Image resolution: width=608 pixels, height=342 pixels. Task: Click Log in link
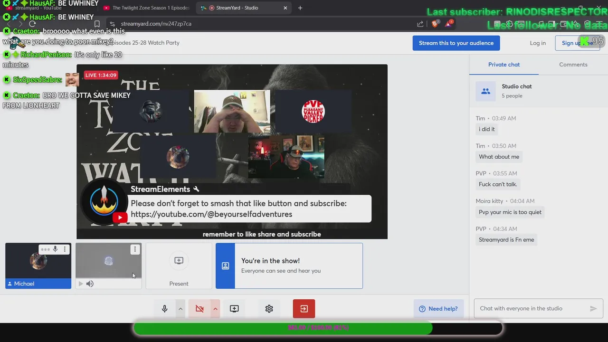click(538, 43)
